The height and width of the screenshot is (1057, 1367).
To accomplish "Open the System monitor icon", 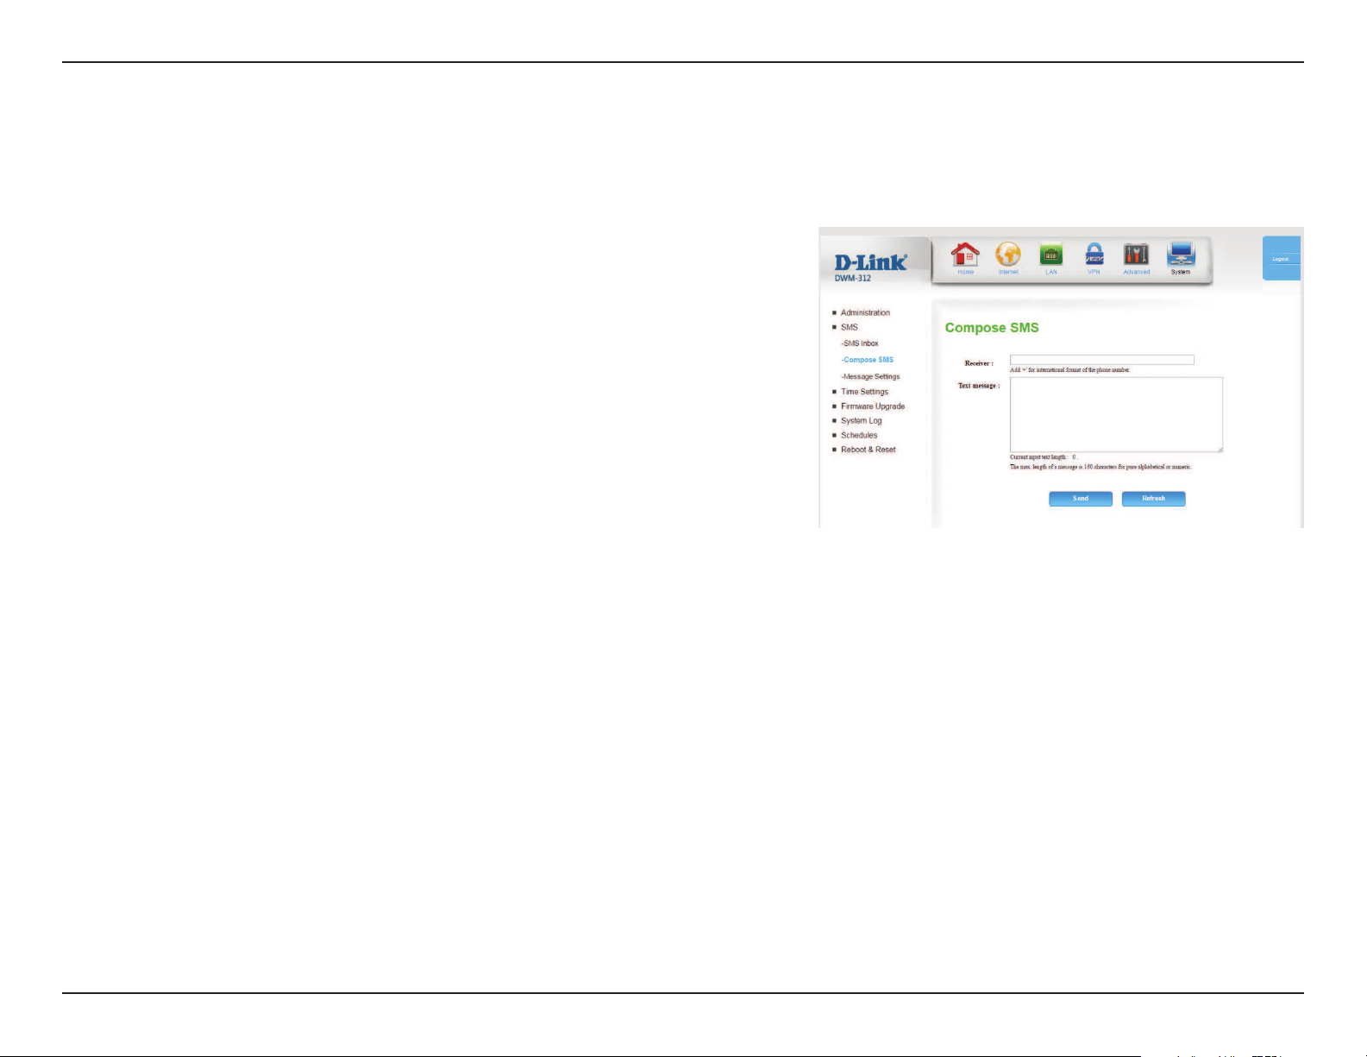I will (x=1181, y=258).
